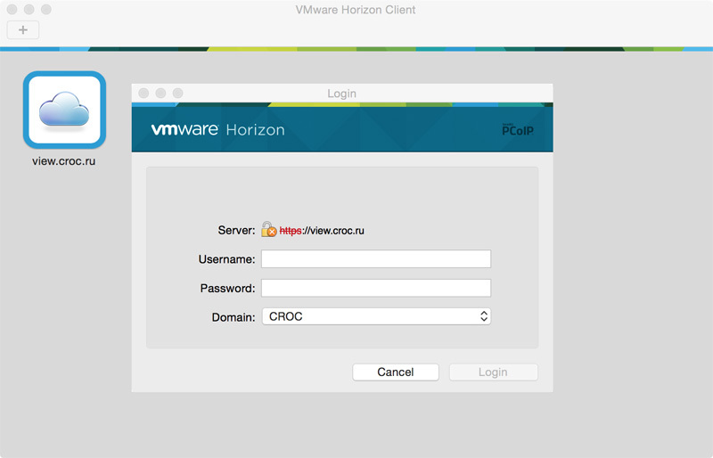Click the view.croc.ru cloud server icon
This screenshot has width=713, height=458.
64,110
